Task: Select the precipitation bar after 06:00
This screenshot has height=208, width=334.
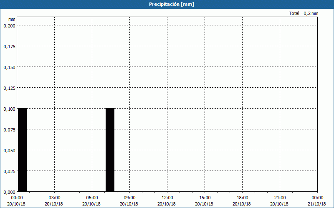Action: [x=110, y=150]
